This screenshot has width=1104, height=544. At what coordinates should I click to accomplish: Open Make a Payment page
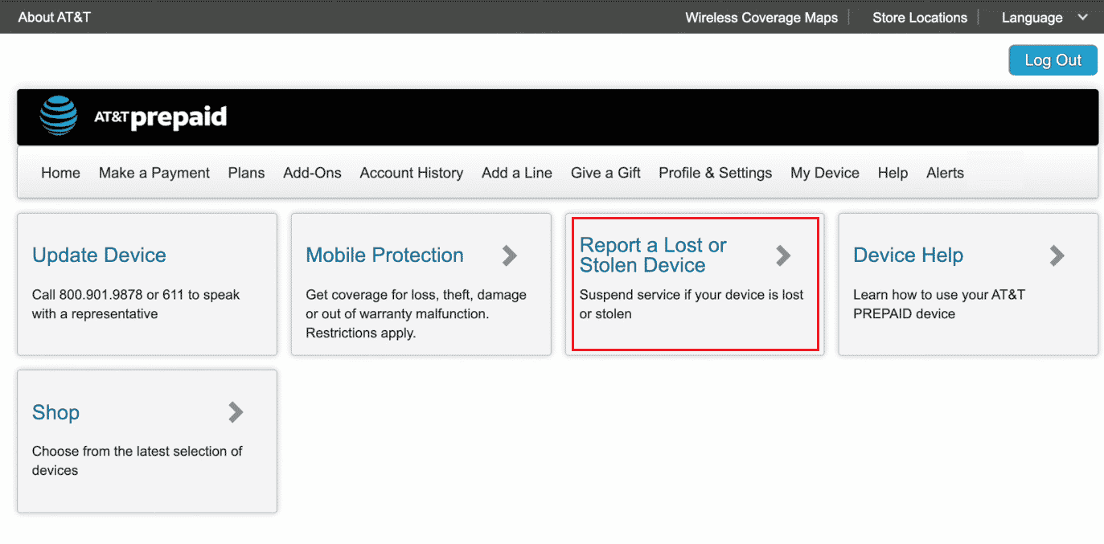click(x=154, y=173)
